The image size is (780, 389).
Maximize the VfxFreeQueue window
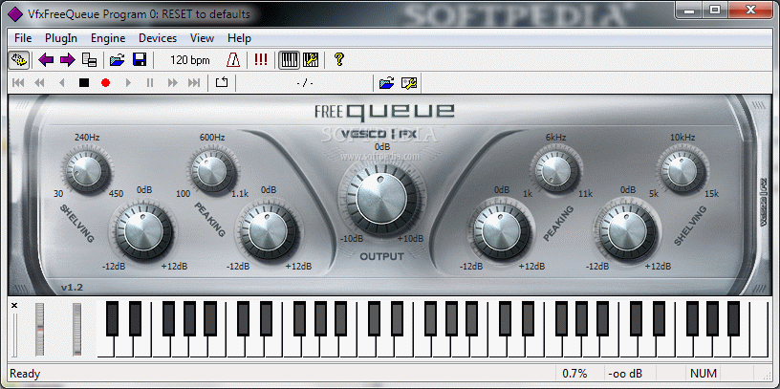click(714, 9)
